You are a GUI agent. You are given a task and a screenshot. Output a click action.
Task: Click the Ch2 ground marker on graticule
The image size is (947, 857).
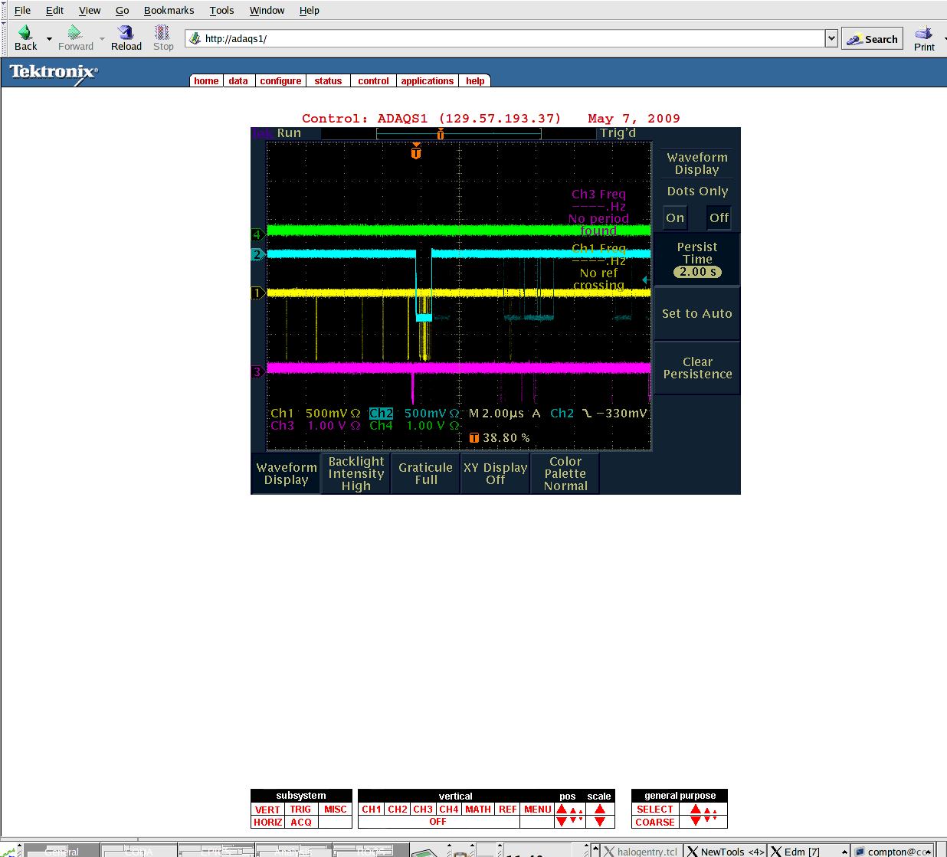pyautogui.click(x=257, y=254)
